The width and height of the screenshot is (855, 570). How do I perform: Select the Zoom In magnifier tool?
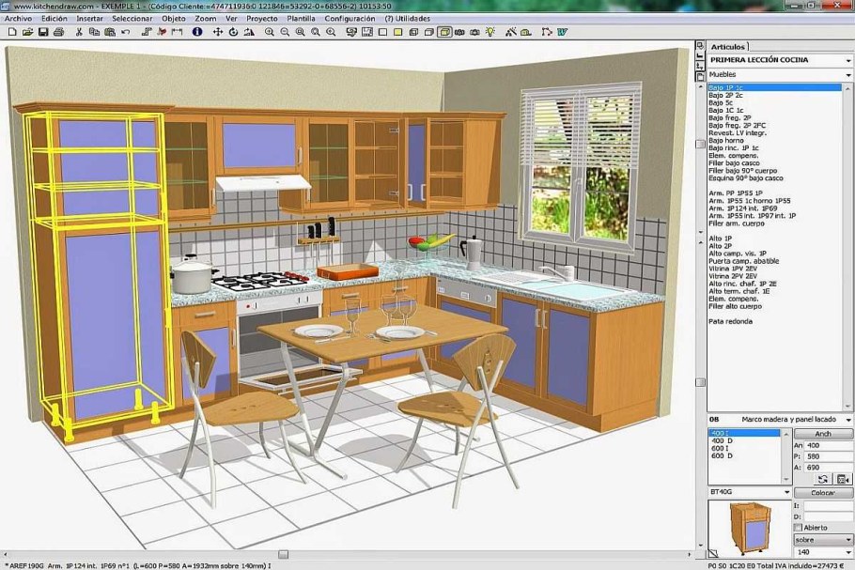point(268,31)
